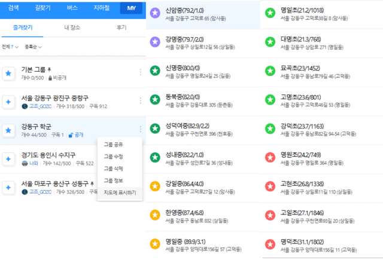Click the red star for 명원초
Screen dimensions: 383x260
click(270, 157)
